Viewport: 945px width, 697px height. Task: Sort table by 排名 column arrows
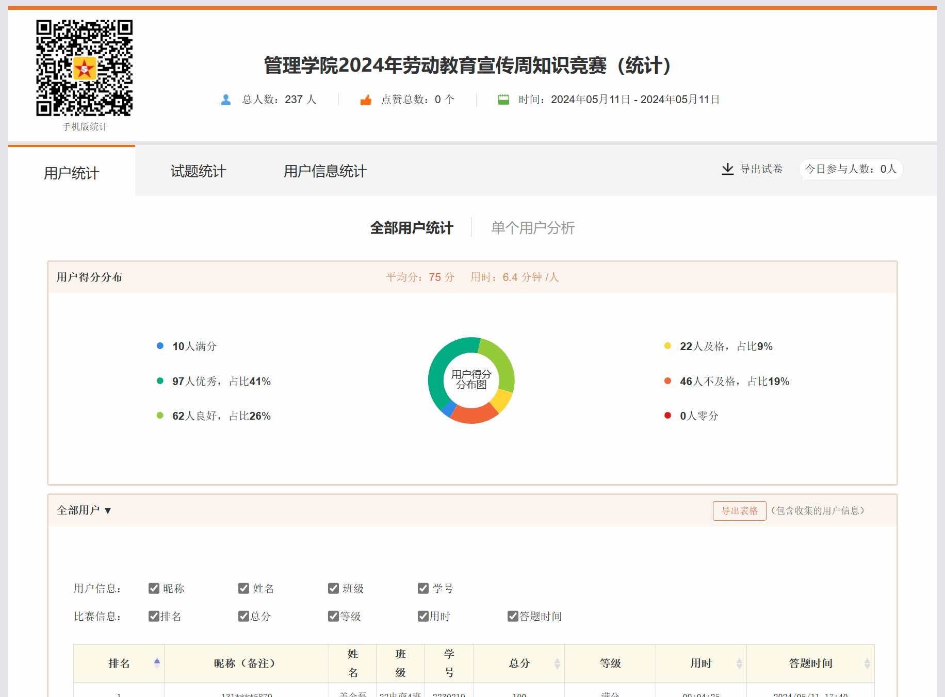click(x=157, y=663)
